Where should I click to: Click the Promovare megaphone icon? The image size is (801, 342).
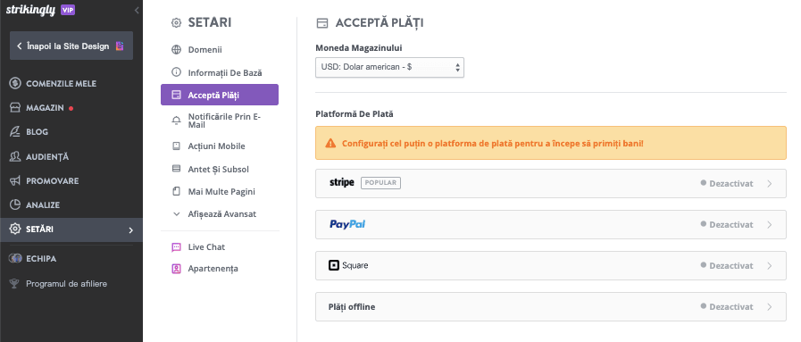(x=15, y=180)
